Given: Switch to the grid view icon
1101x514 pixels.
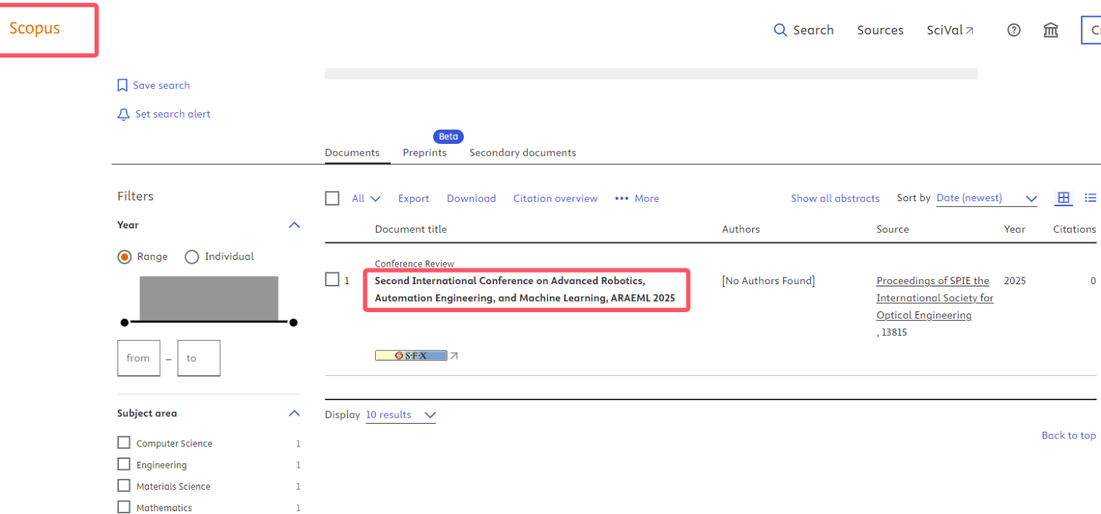Looking at the screenshot, I should (1064, 198).
